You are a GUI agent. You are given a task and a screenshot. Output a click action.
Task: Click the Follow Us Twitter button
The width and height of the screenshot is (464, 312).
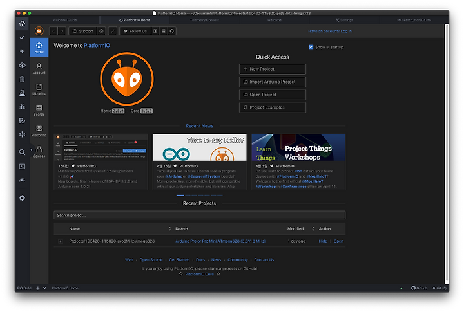click(135, 31)
